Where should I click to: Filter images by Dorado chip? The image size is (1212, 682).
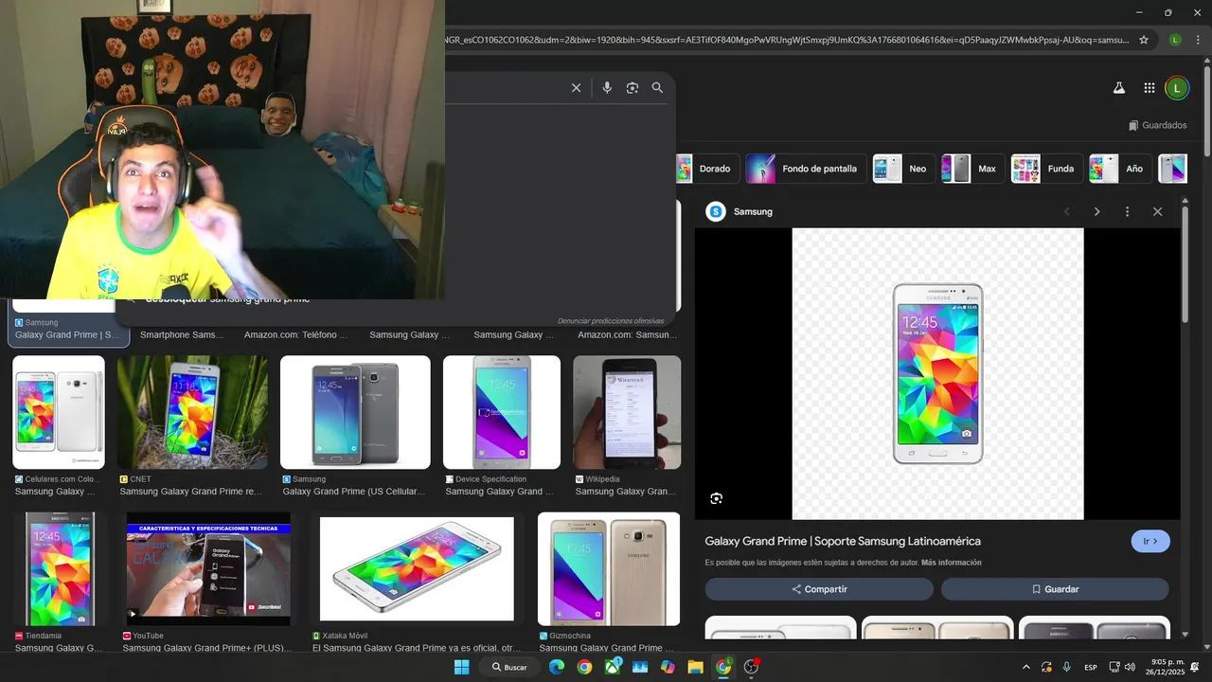(707, 169)
